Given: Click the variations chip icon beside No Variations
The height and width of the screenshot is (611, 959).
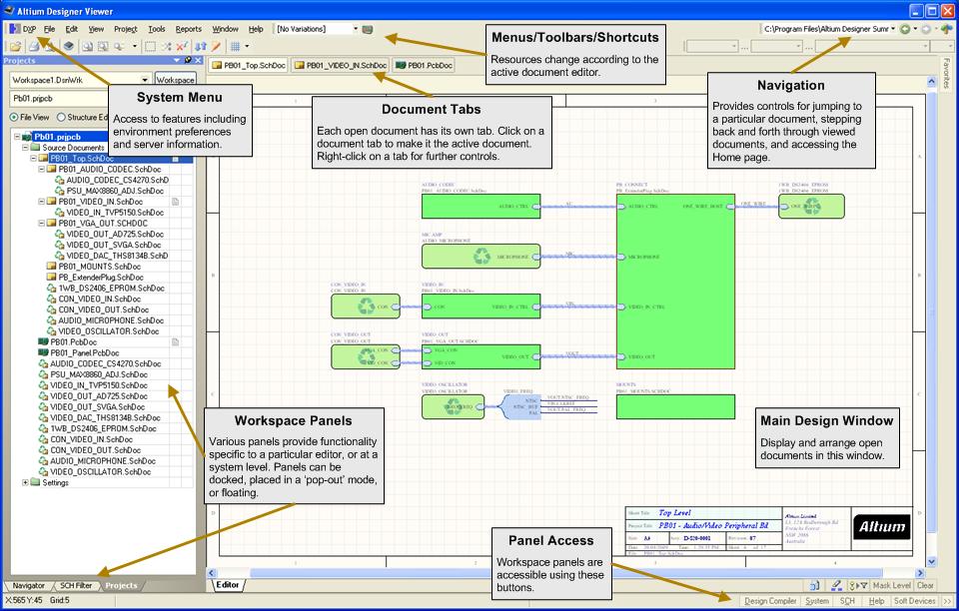Looking at the screenshot, I should click(368, 29).
